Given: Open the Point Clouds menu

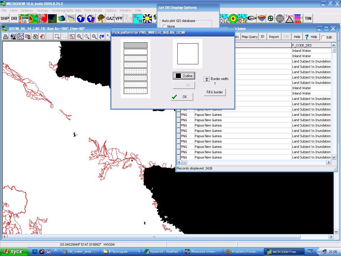Looking at the screenshot, I should pyautogui.click(x=93, y=10).
